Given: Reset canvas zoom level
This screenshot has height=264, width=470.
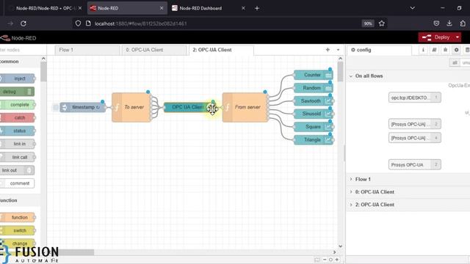Looking at the screenshot, I should point(330,260).
